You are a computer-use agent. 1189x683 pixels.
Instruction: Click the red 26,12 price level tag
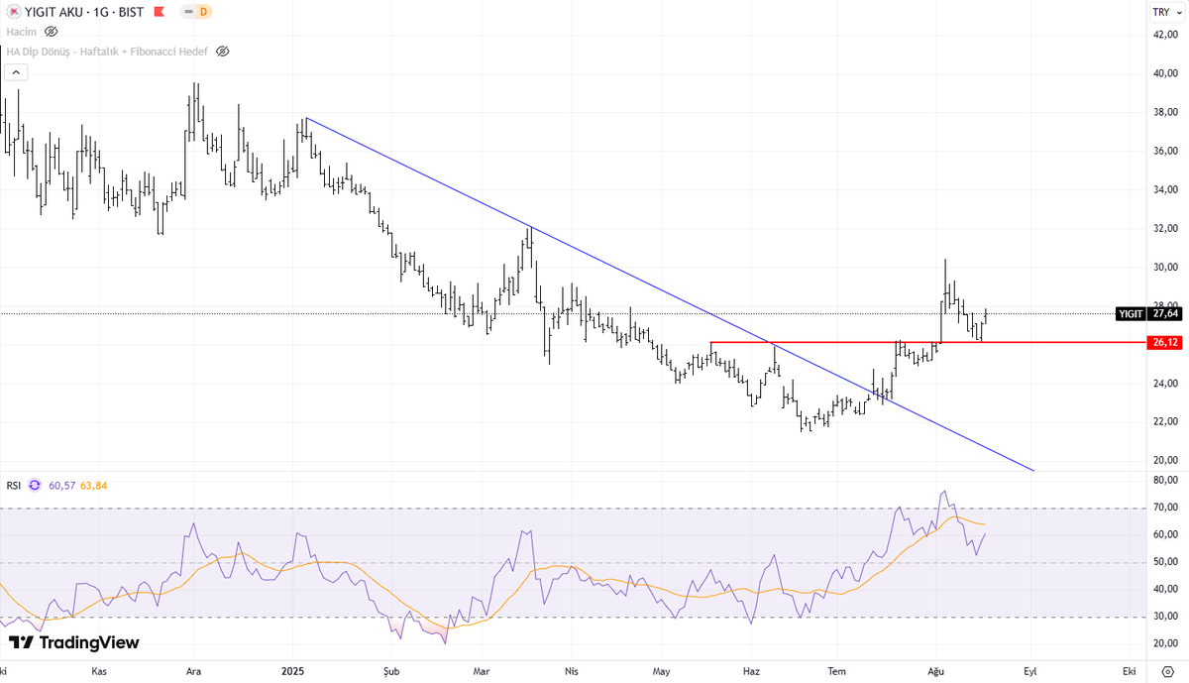(1165, 342)
